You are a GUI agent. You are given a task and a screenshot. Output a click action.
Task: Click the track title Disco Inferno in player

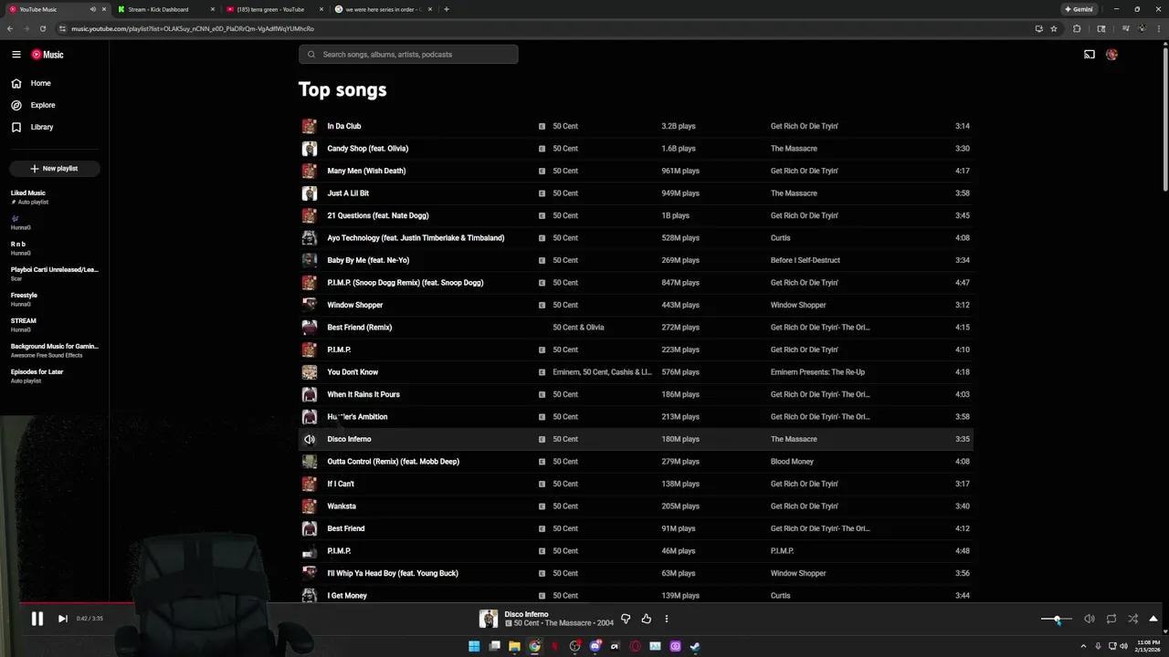[x=526, y=614]
